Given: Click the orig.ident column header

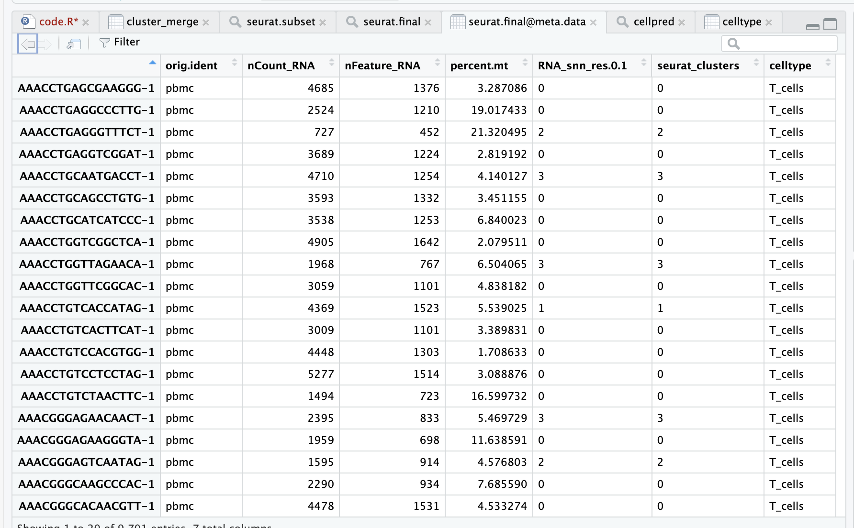Looking at the screenshot, I should [191, 66].
